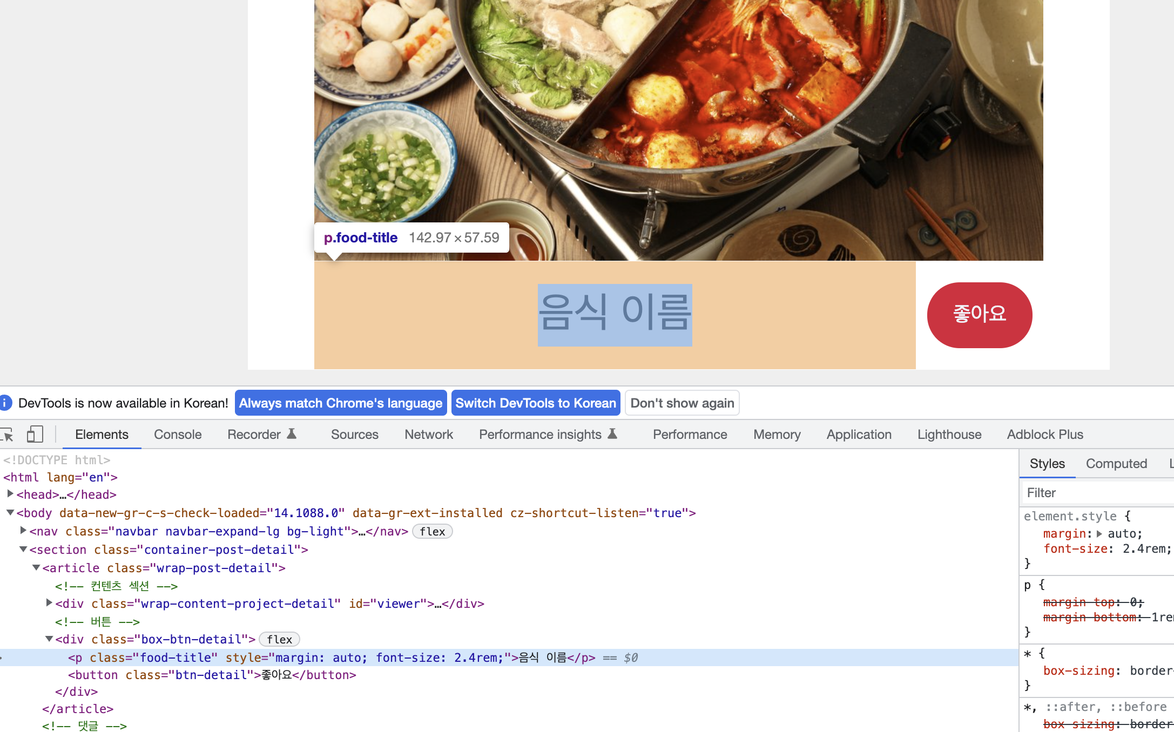Viewport: 1174px width, 732px height.
Task: Click the hot pot food image
Action: pyautogui.click(x=679, y=130)
